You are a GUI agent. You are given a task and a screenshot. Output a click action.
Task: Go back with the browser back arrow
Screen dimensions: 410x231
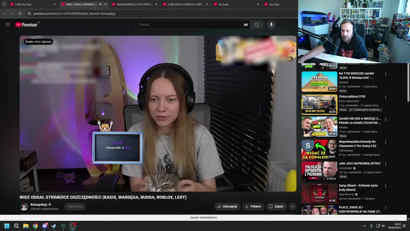click(x=4, y=13)
